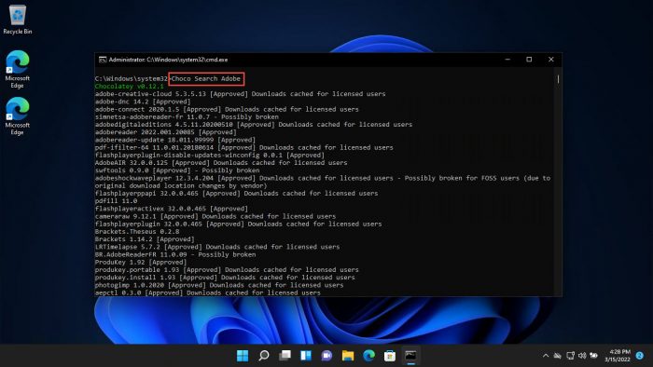This screenshot has width=653, height=367.
Task: Click the 'Chocolatey v0.12.1' version line
Action: [x=129, y=87]
